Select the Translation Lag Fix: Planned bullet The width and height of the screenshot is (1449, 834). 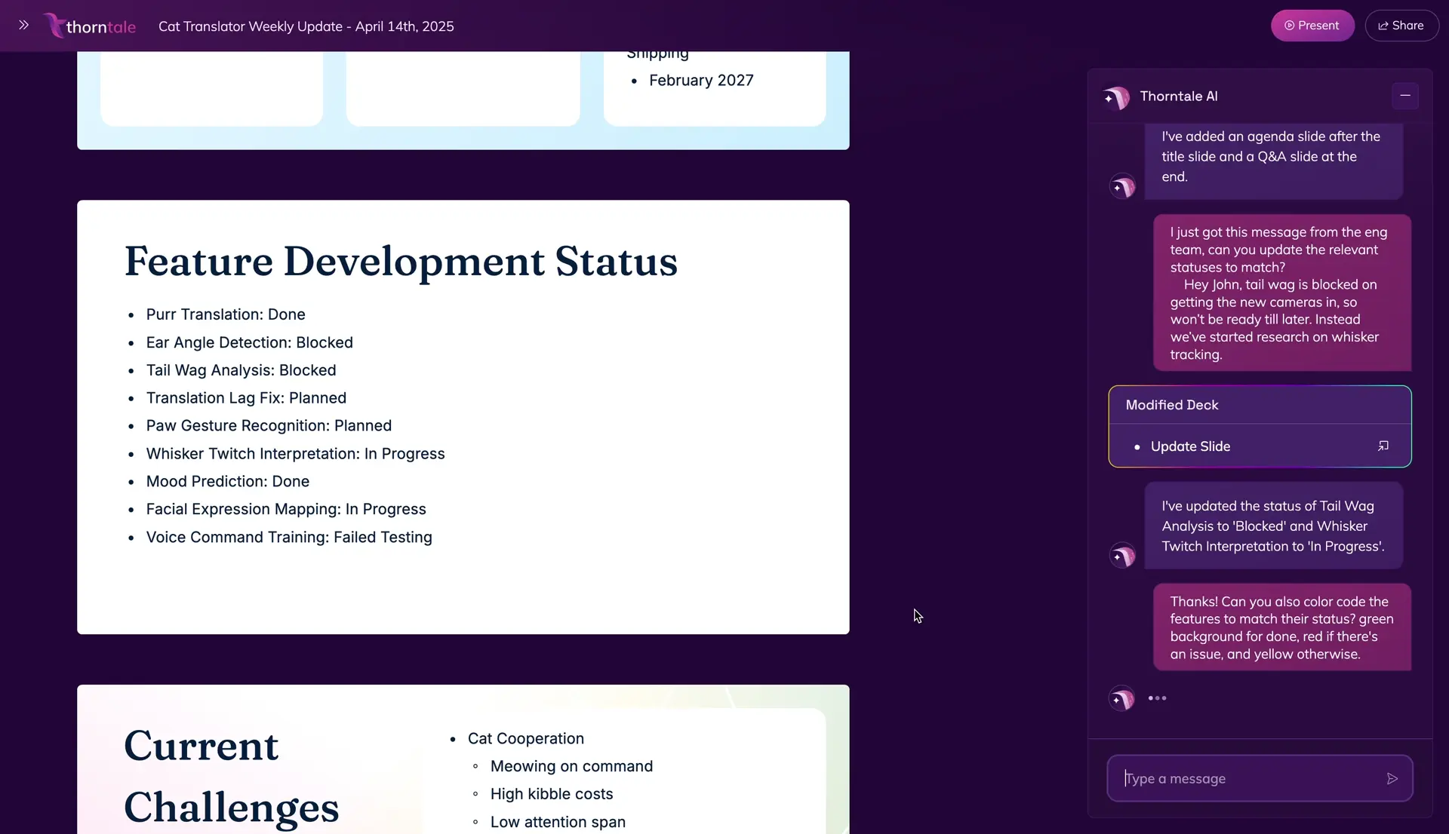pos(246,398)
